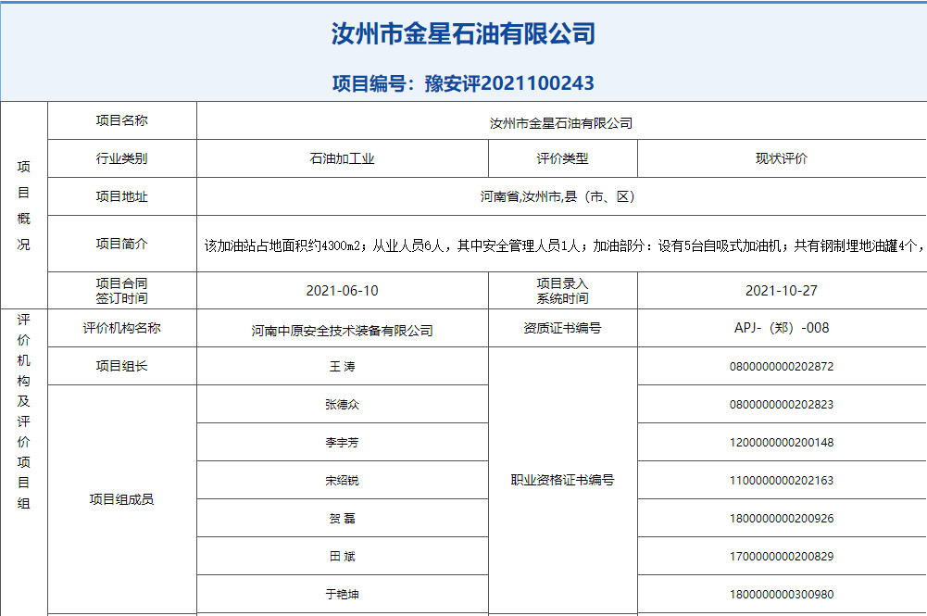The width and height of the screenshot is (927, 616).
Task: Click the project name value 汝州市金星石油有限公司 in table
Action: 561,123
